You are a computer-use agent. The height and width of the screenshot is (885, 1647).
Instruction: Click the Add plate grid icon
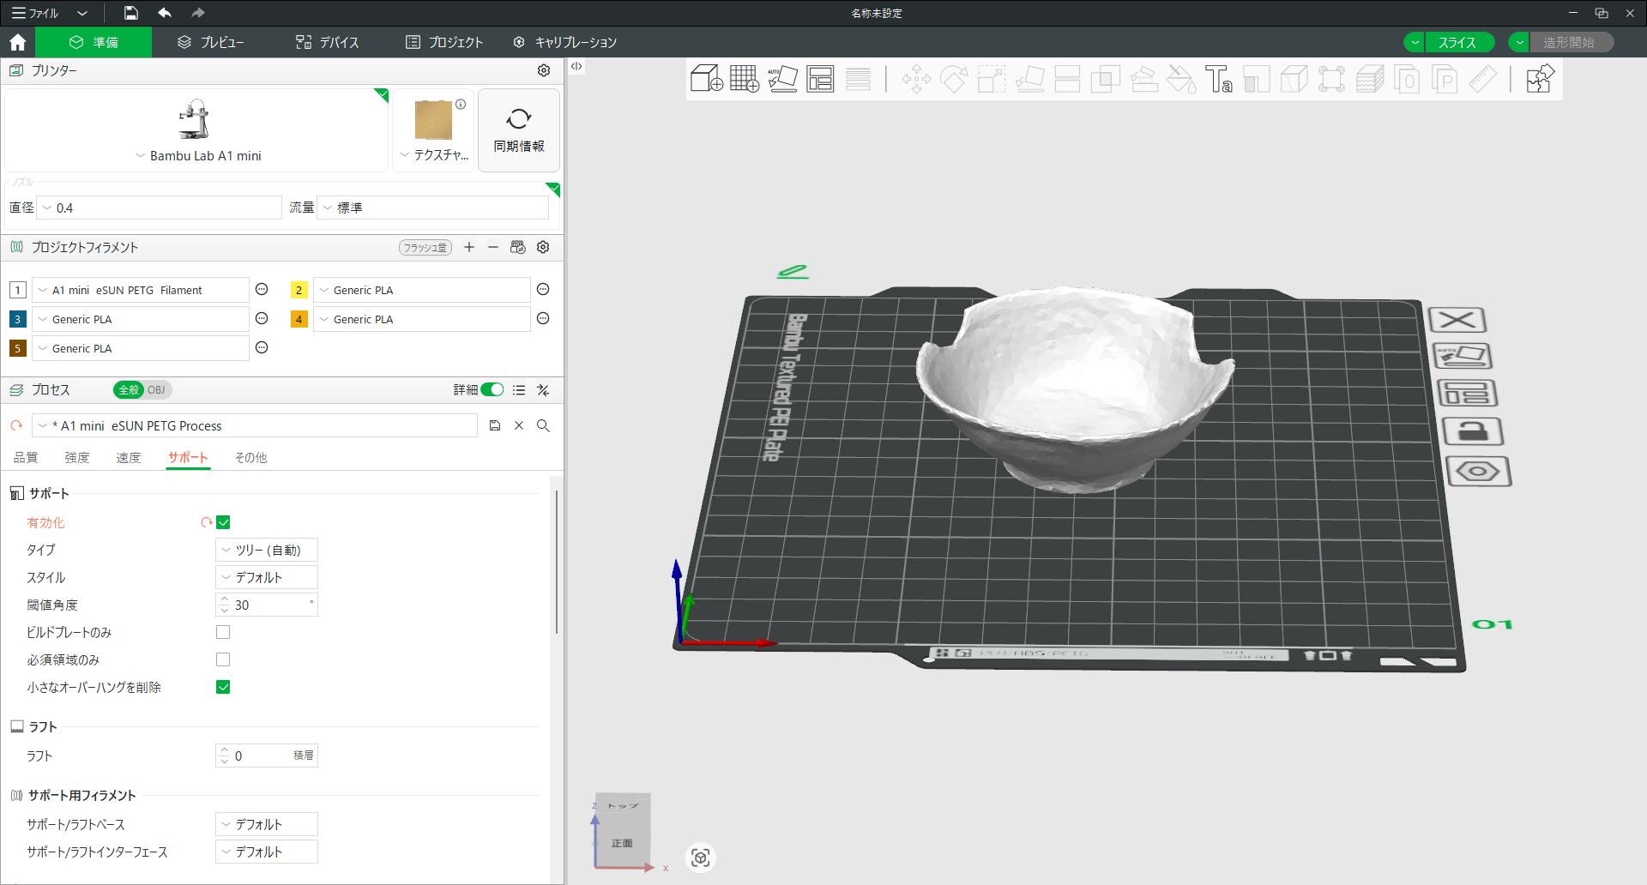coord(744,79)
